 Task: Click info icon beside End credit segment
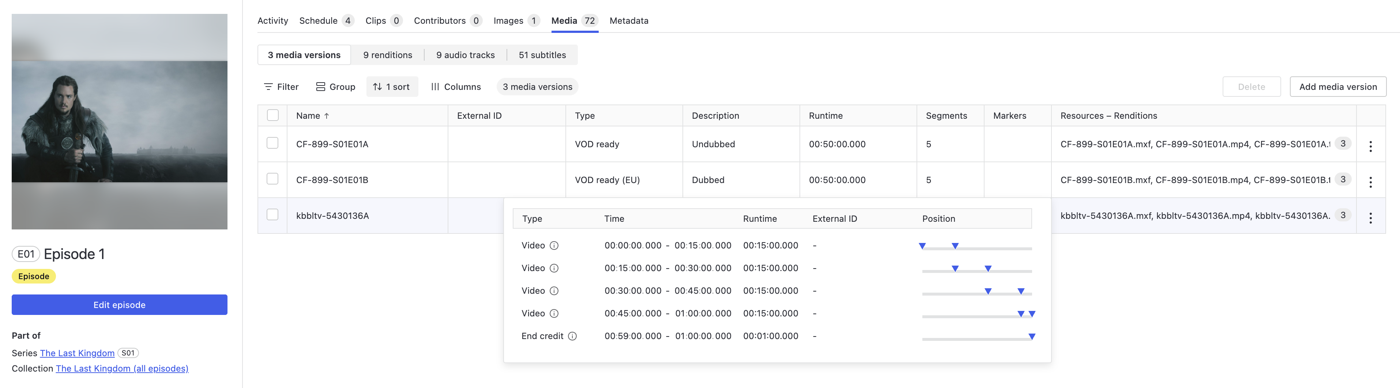coord(572,336)
